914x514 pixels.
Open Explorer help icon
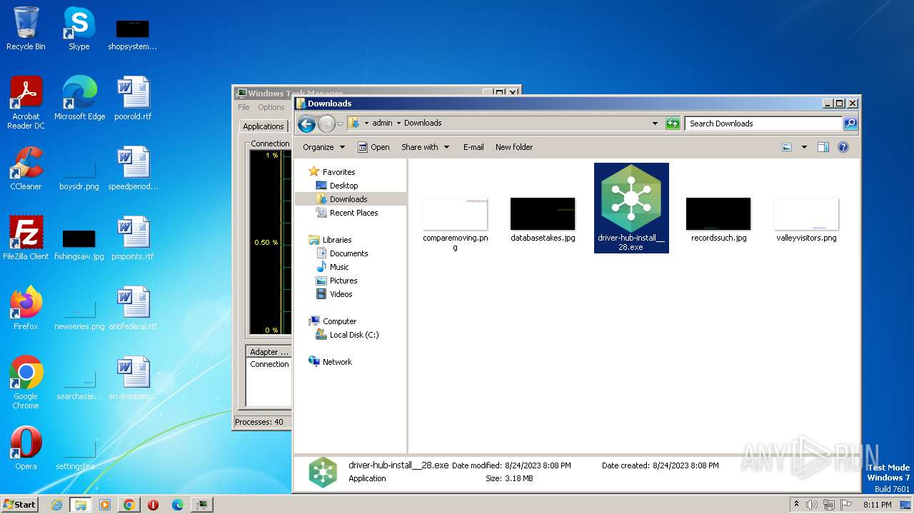tap(843, 147)
